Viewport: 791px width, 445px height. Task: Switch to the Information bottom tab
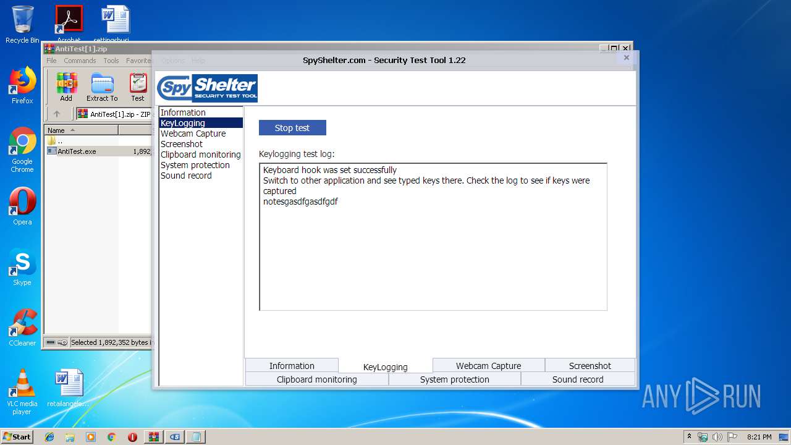click(x=292, y=365)
